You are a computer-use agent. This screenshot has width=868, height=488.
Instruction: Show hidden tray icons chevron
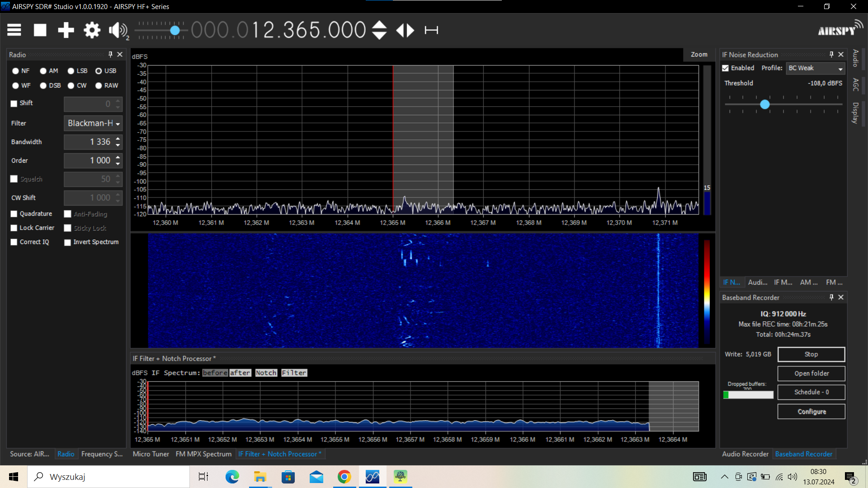tap(724, 477)
